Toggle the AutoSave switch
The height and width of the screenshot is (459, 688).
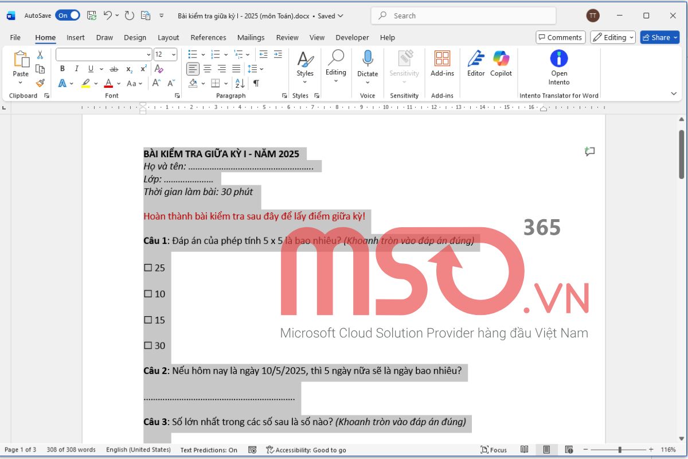[x=68, y=15]
